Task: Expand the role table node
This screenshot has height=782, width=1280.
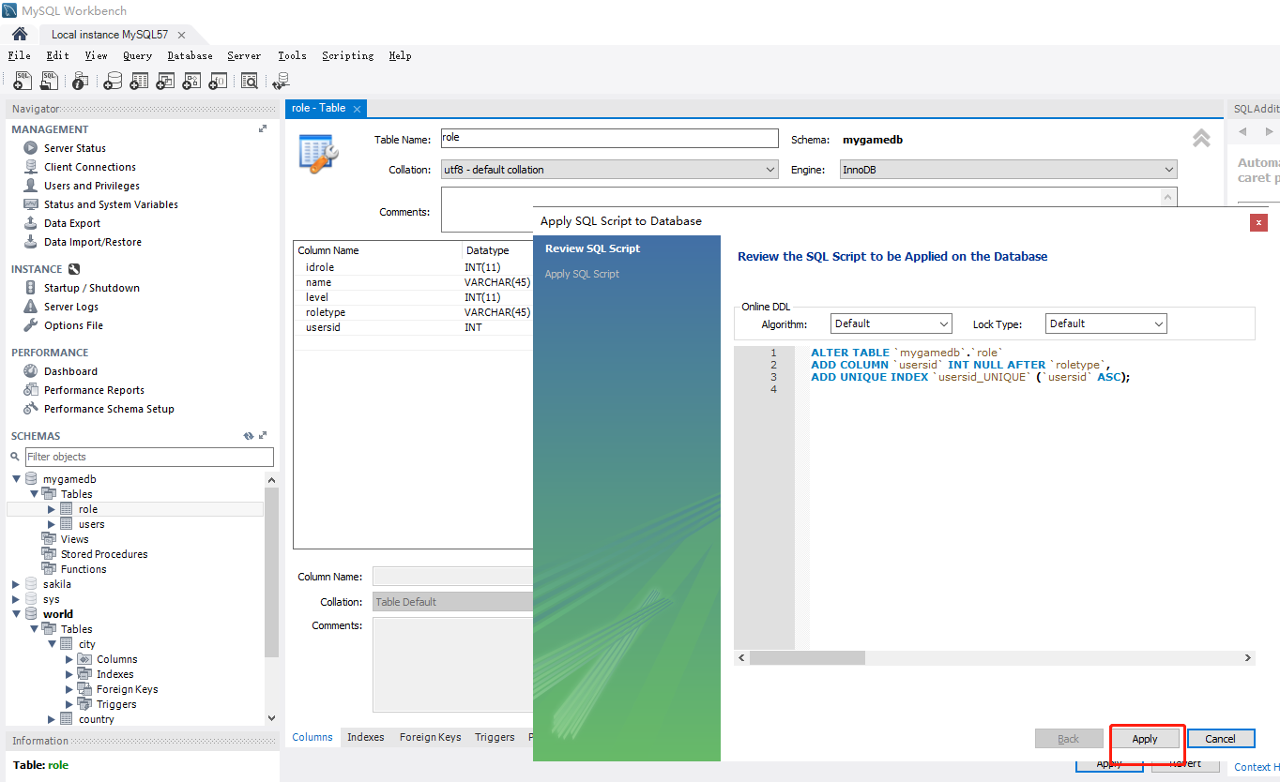Action: coord(52,509)
